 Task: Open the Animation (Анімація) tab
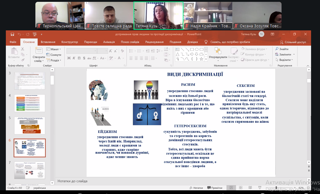pos(109,42)
